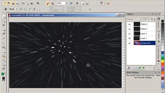
Task: Select the Eyedropper tool
Action: [x=4, y=34]
